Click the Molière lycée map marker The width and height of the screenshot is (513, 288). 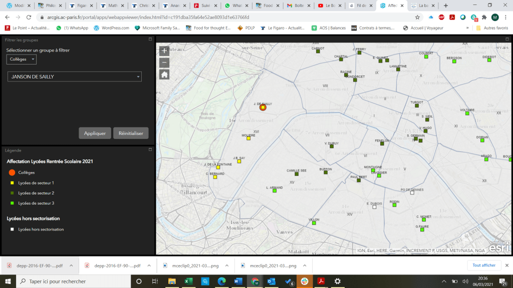(247, 139)
